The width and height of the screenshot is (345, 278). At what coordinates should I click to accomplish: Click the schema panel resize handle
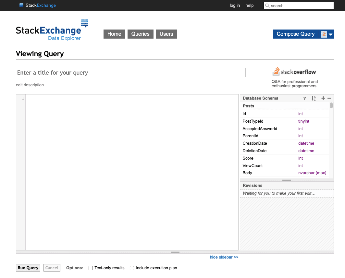pos(287,180)
